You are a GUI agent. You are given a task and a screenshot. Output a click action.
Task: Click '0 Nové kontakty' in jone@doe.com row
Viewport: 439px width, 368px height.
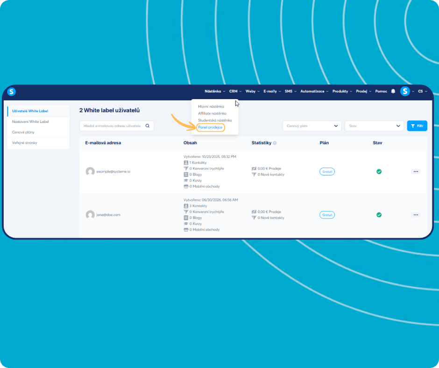(271, 218)
